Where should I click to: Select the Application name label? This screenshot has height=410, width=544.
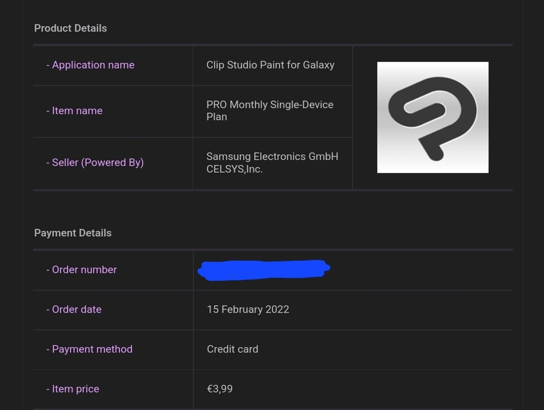pos(90,65)
